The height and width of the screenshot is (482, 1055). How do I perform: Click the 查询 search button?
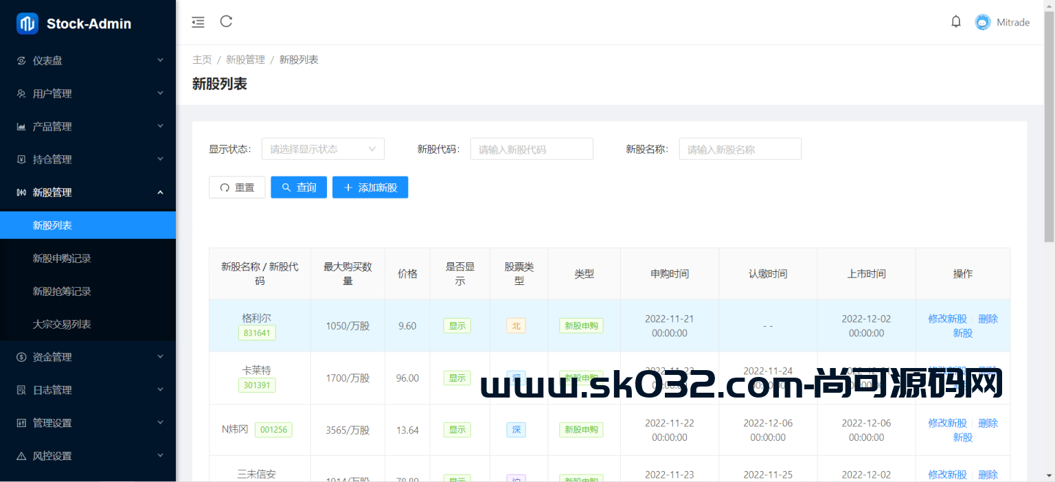click(x=298, y=187)
